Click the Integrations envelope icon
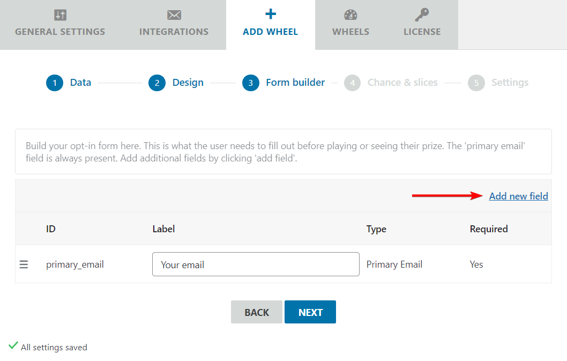 174,15
